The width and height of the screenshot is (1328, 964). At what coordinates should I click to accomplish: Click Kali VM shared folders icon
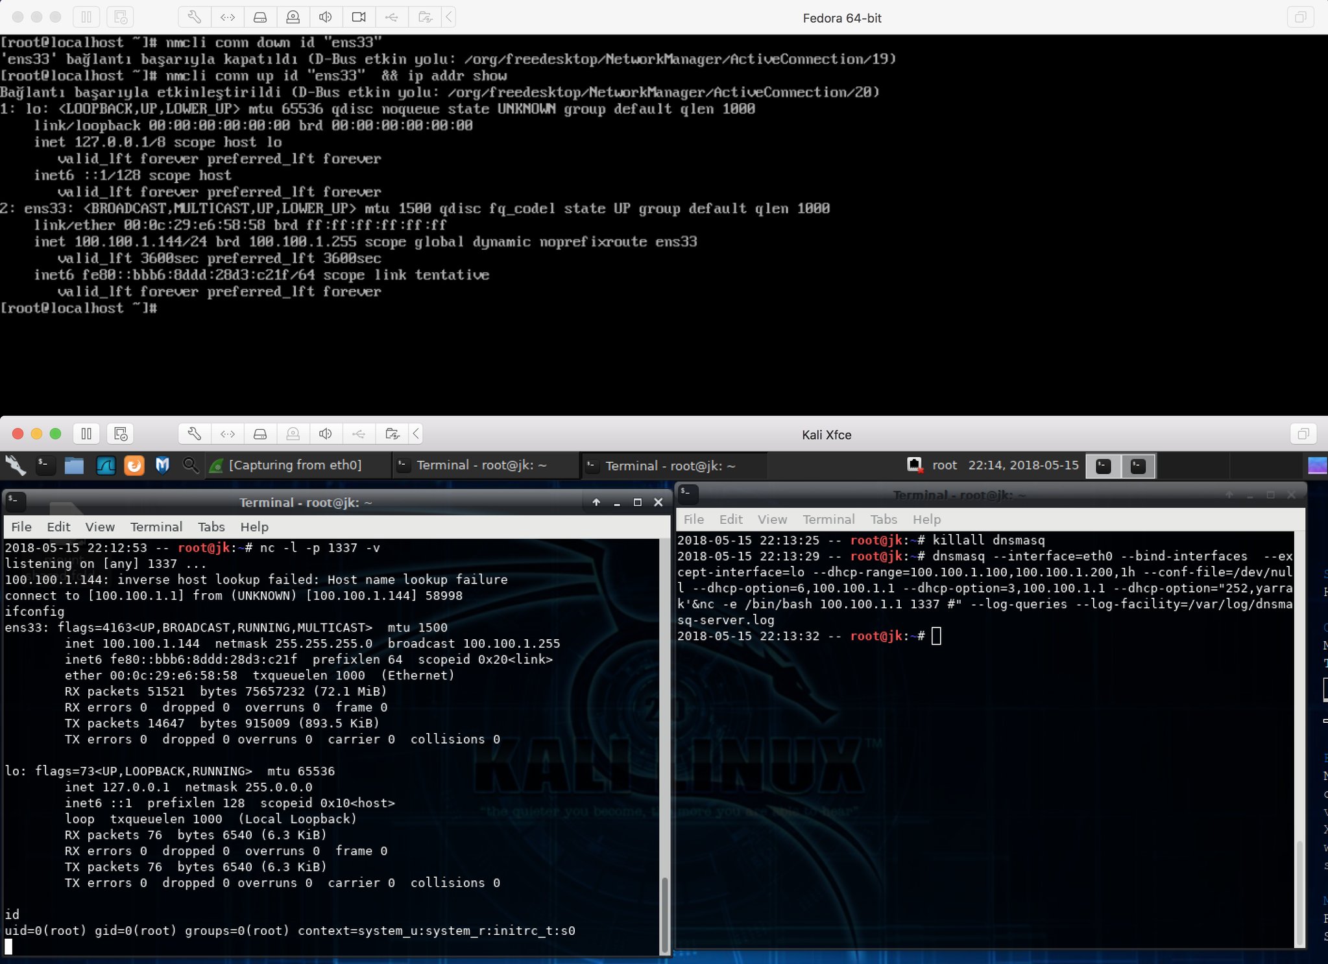tap(392, 434)
